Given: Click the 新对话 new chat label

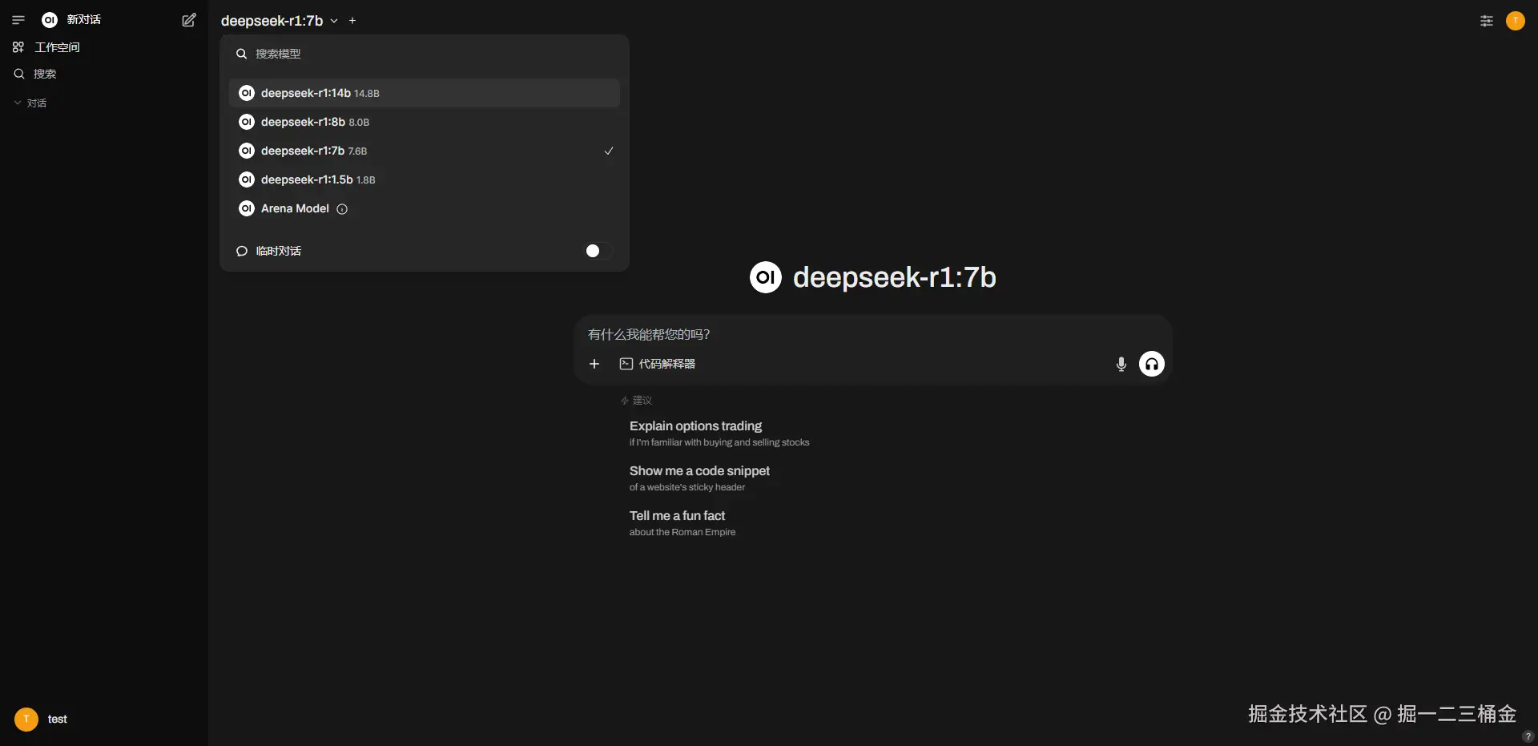Looking at the screenshot, I should tap(84, 20).
